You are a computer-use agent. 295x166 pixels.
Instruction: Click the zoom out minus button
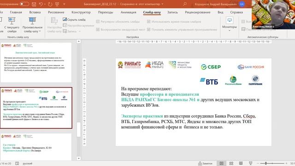click(258, 163)
